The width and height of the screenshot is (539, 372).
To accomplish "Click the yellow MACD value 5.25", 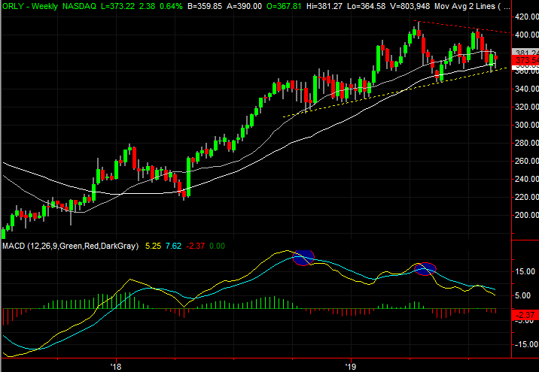I will 153,246.
